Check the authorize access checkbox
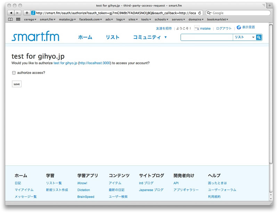The width and height of the screenshot is (278, 213). [14, 73]
